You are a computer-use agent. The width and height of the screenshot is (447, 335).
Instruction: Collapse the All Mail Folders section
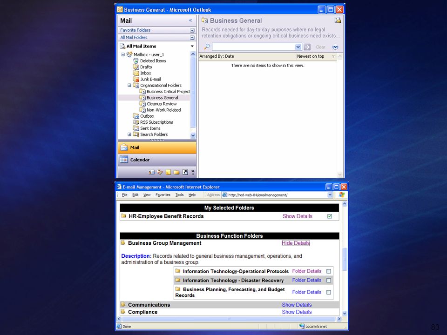192,38
